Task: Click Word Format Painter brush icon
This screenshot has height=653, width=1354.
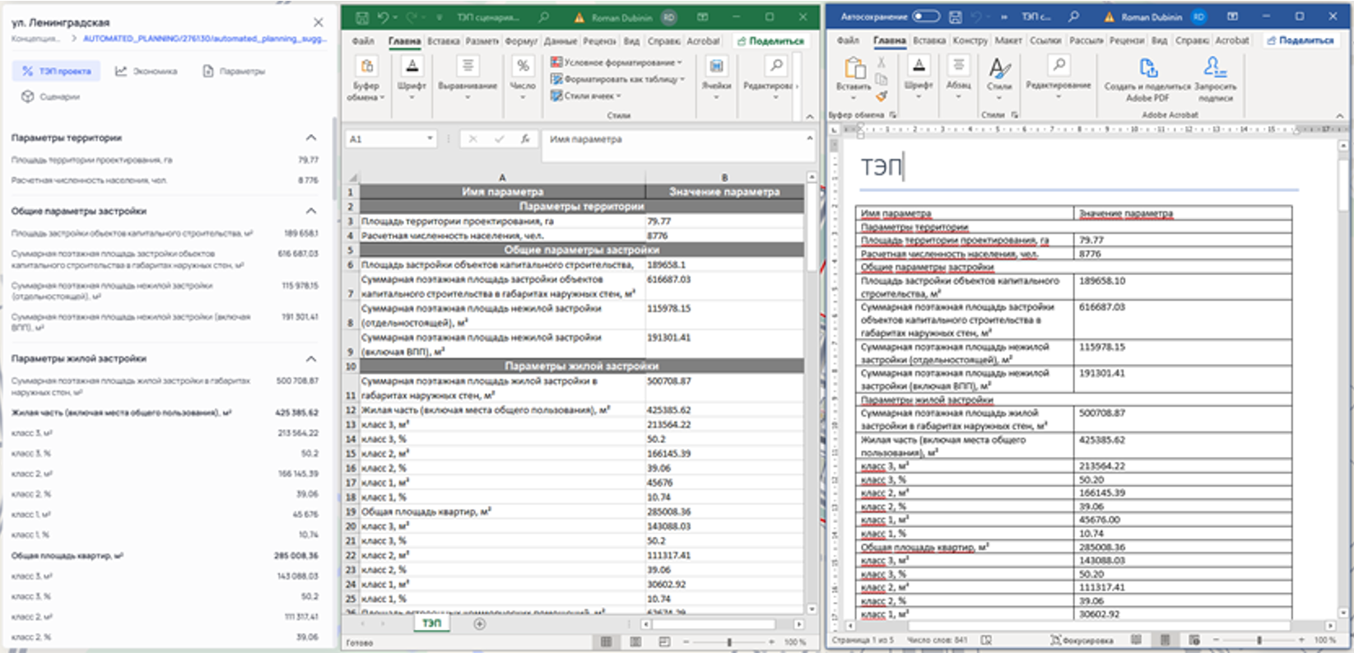Action: pos(882,97)
